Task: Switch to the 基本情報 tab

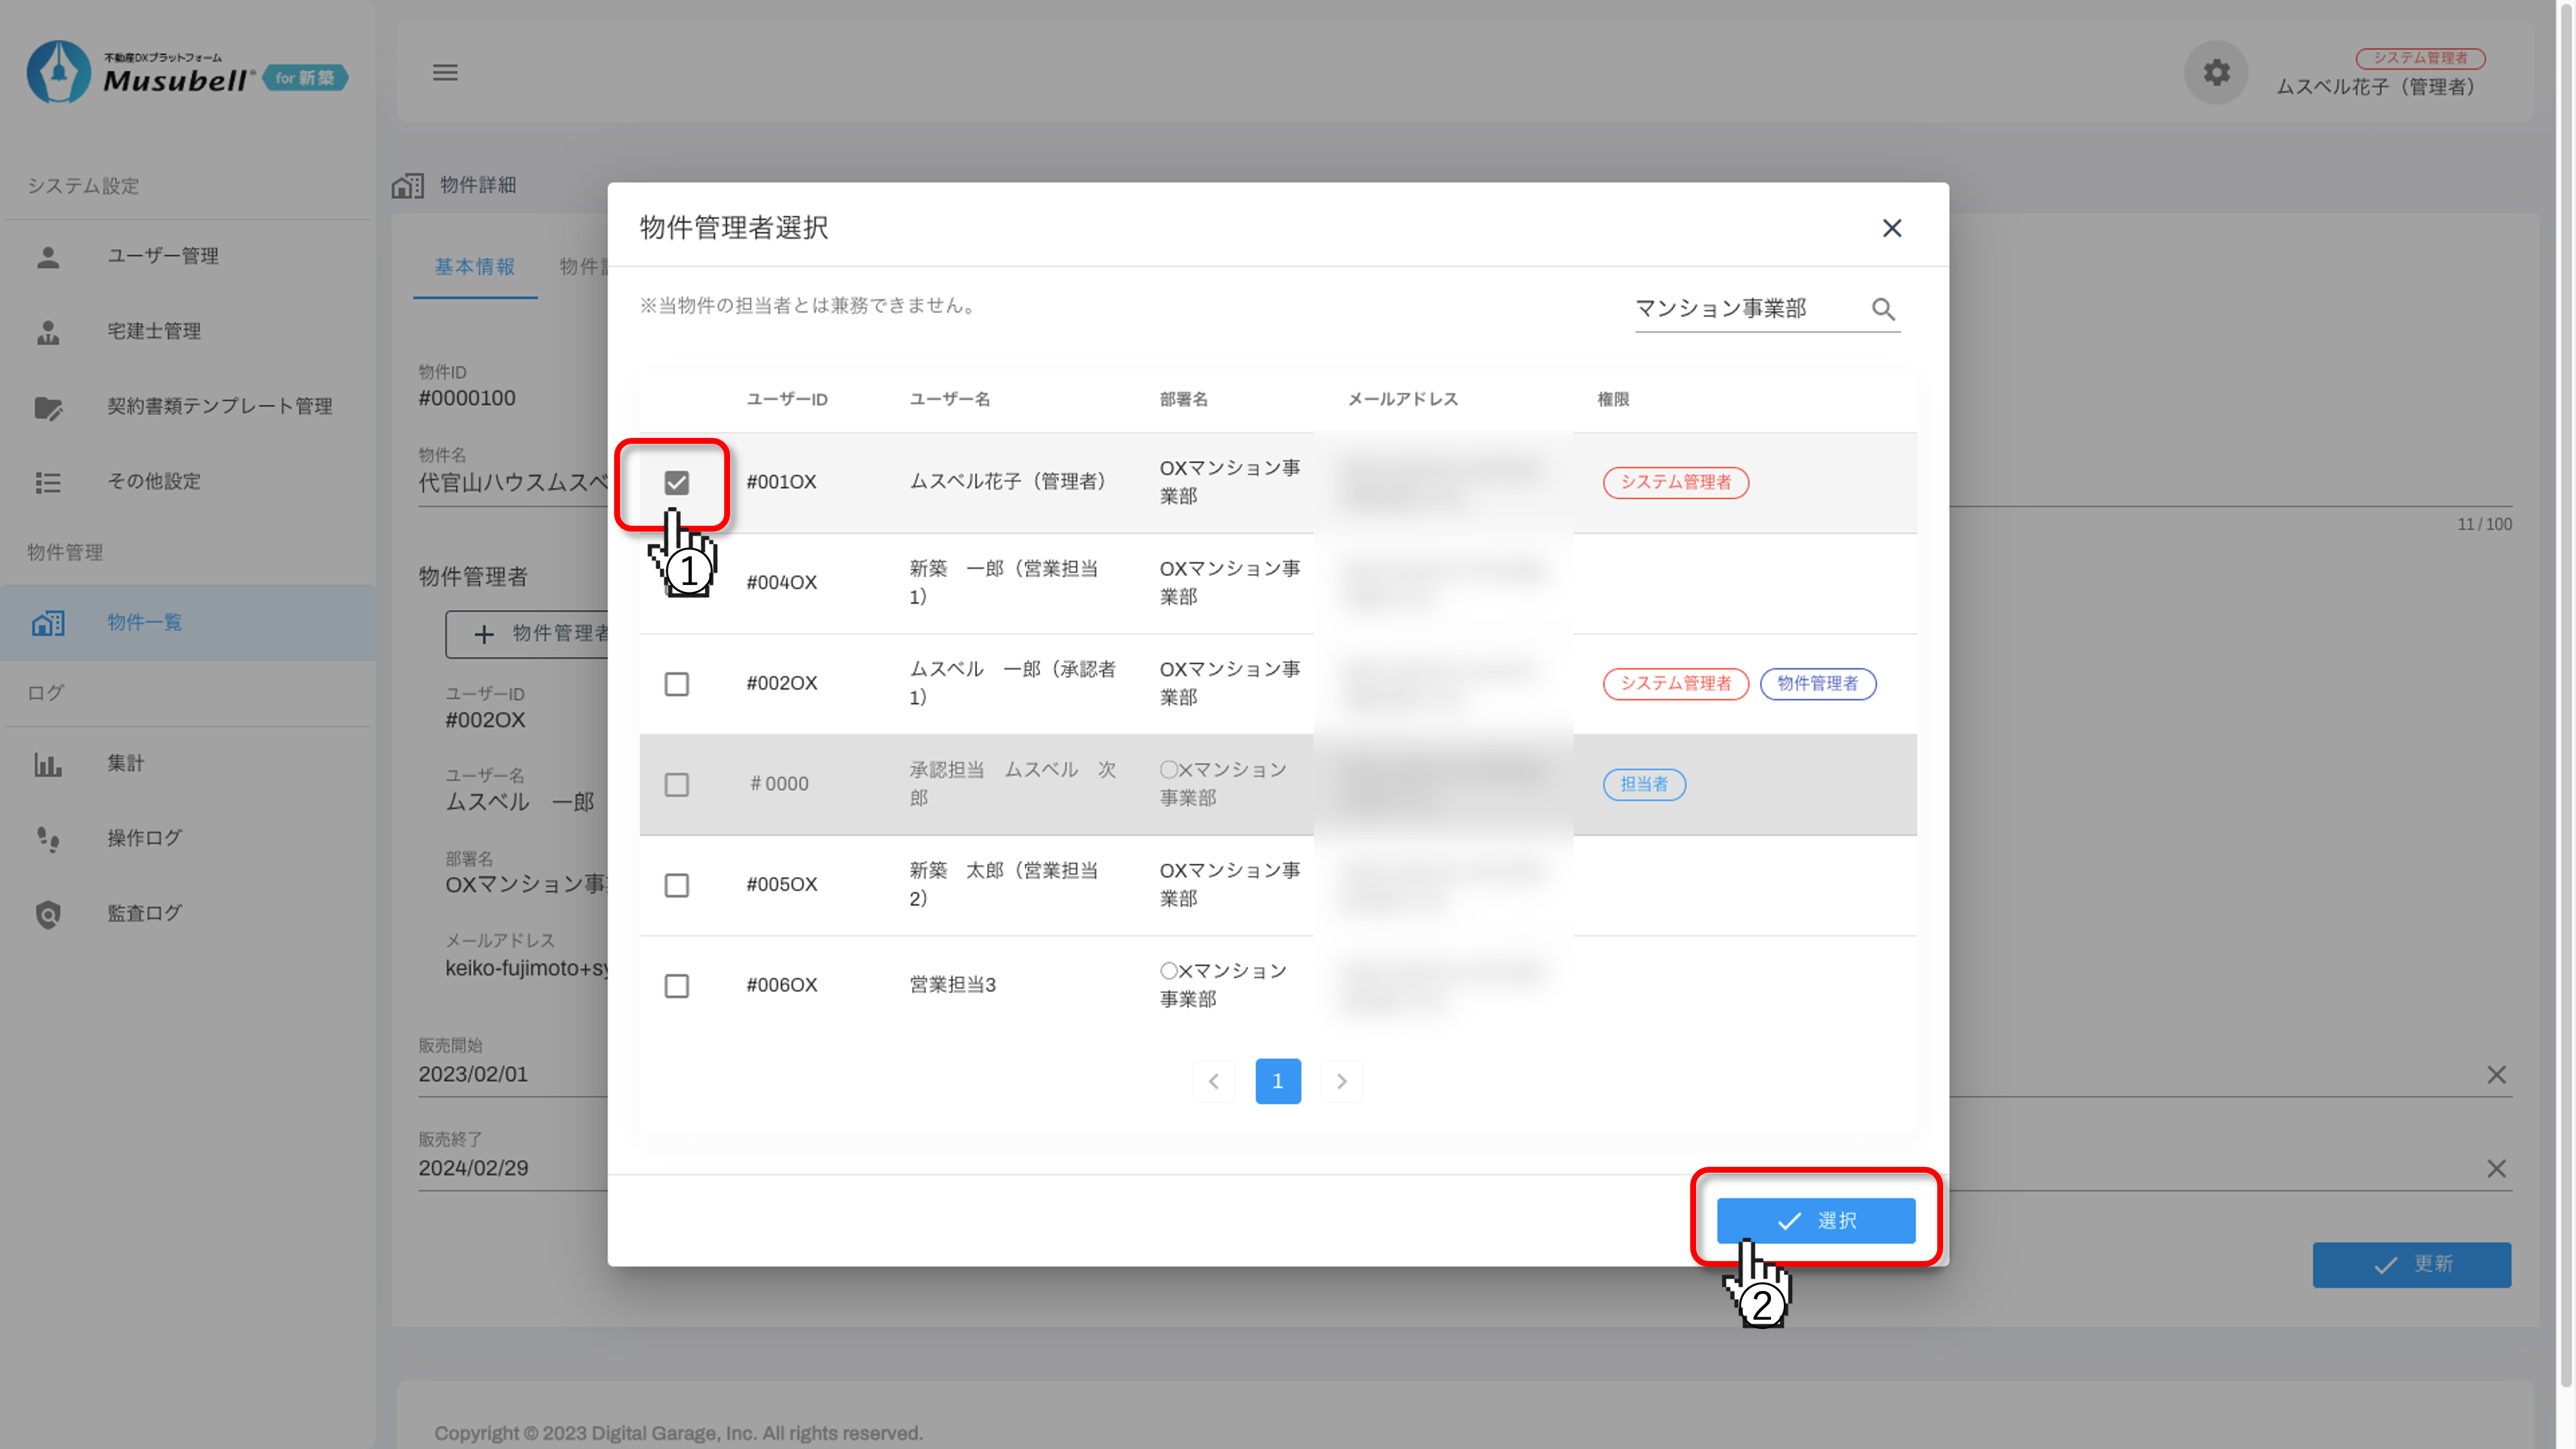Action: [474, 267]
